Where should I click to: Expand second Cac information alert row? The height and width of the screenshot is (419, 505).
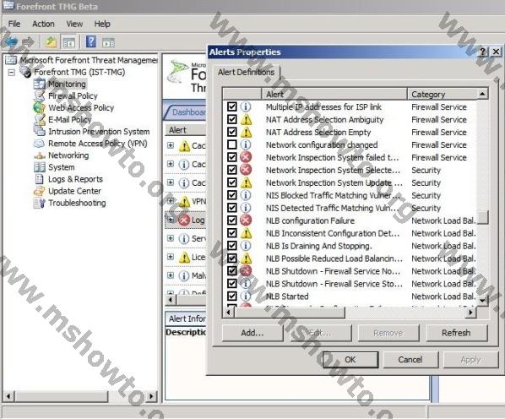pos(171,164)
